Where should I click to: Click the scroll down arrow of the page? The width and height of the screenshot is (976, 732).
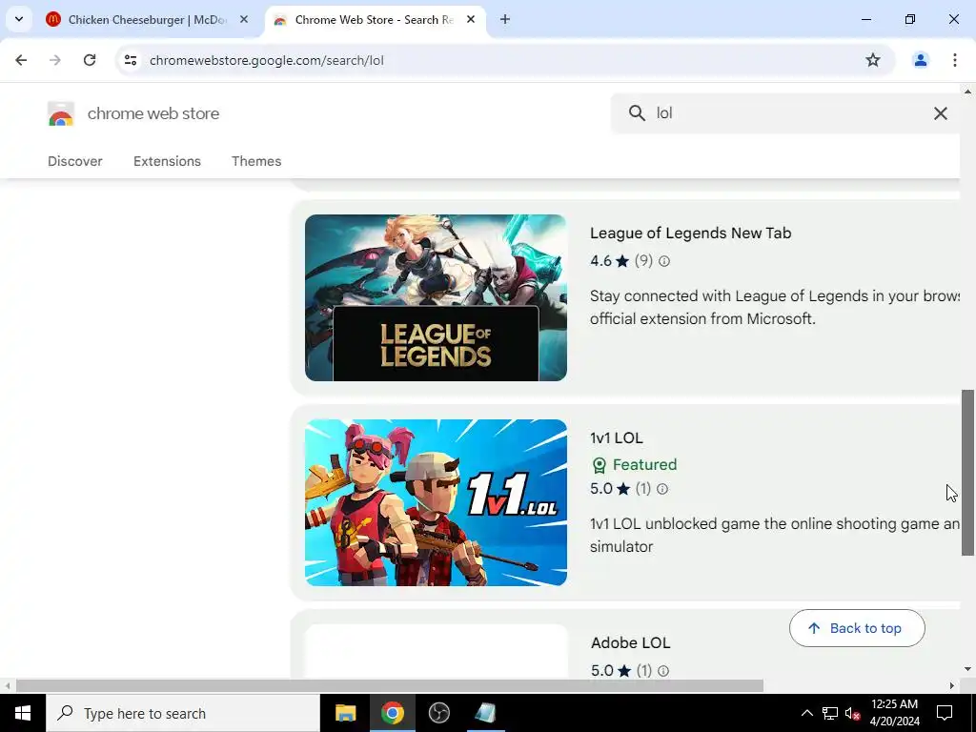967,670
